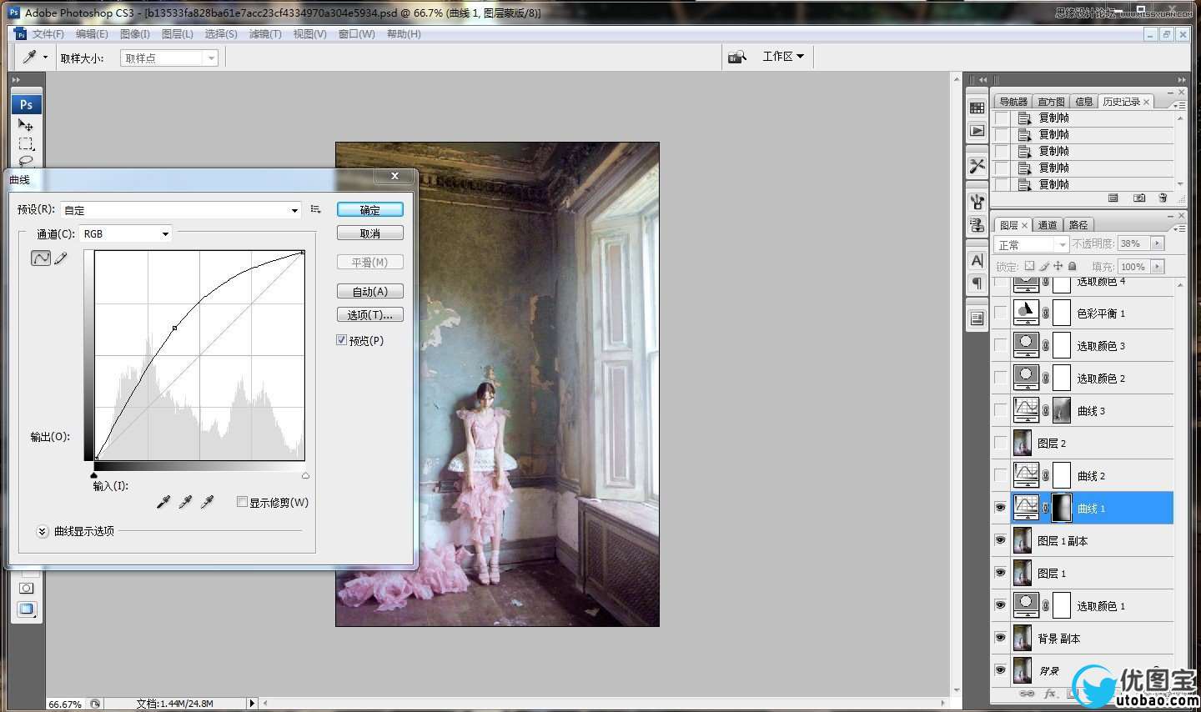This screenshot has height=712, width=1201.
Task: Click the black input slider triangle
Action: 94,475
